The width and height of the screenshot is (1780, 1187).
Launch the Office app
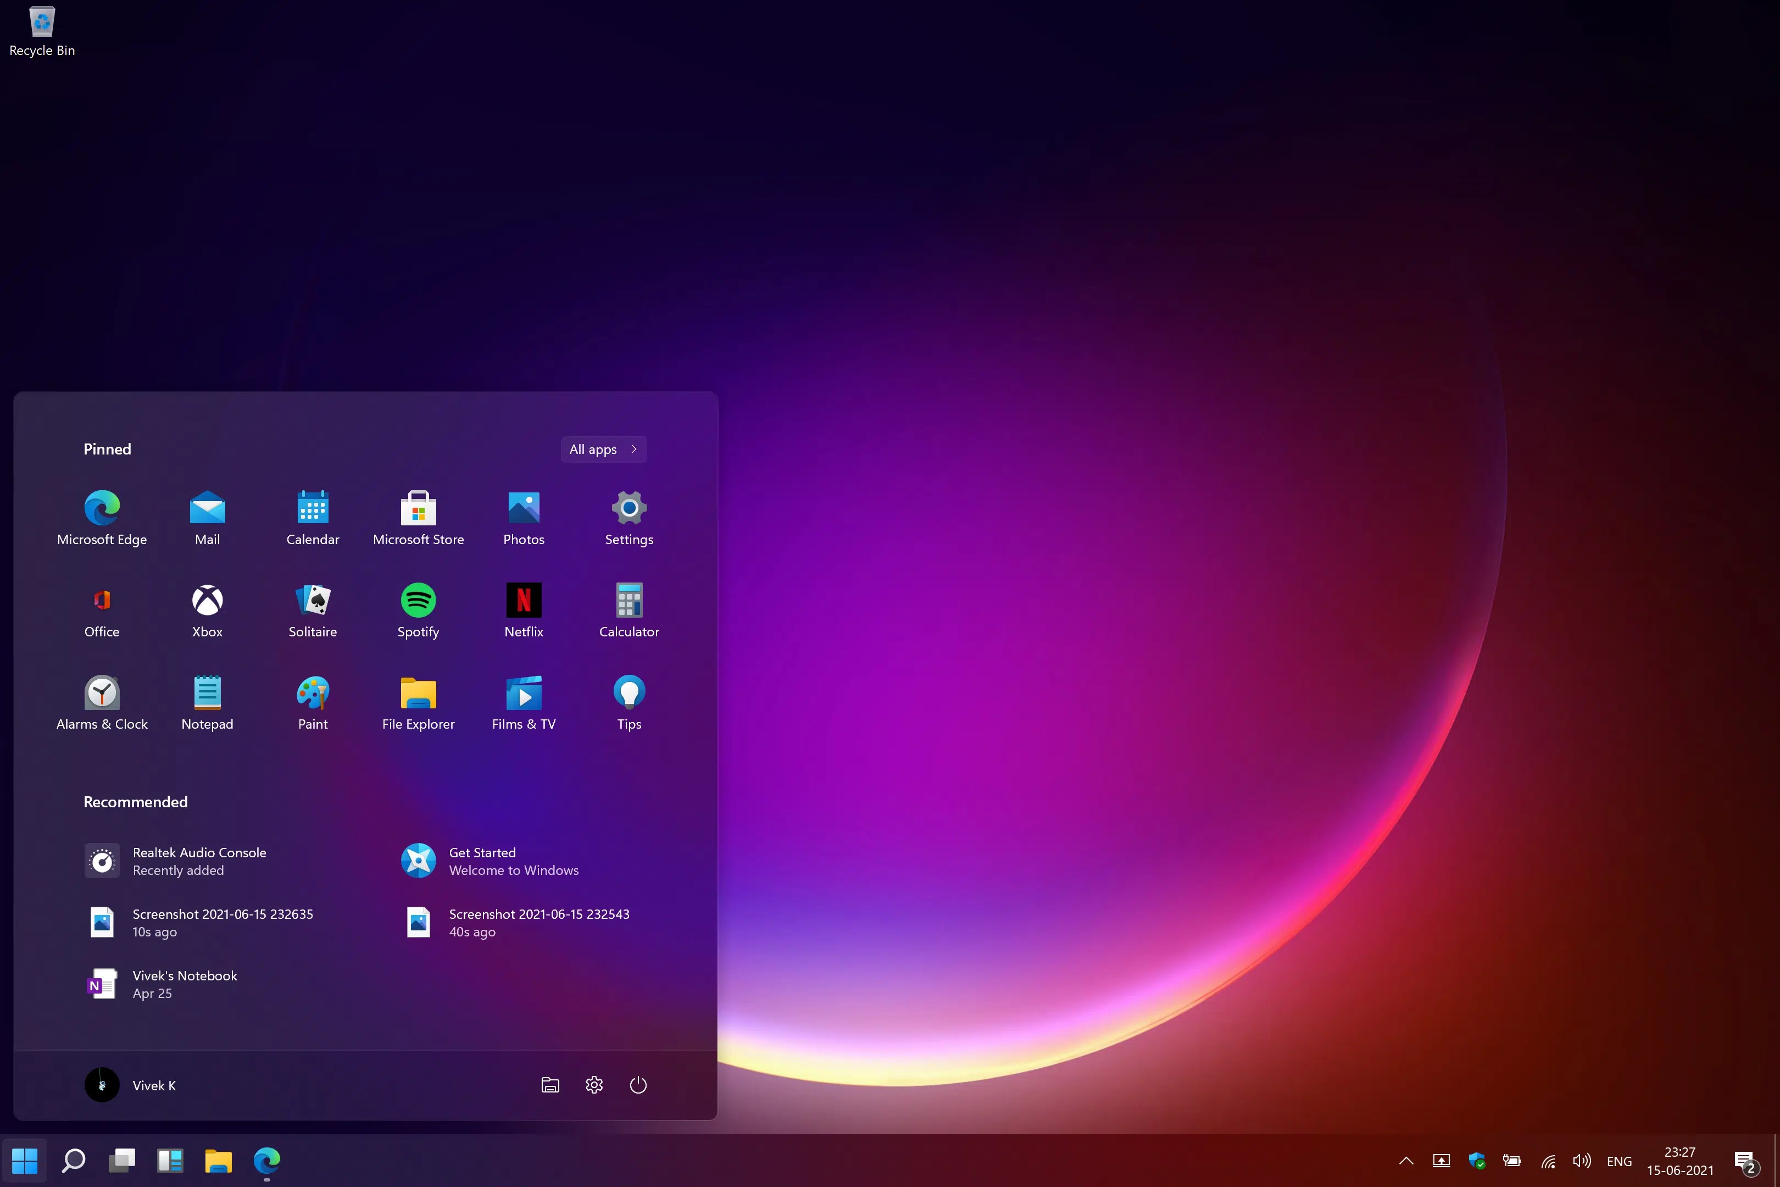(x=102, y=611)
